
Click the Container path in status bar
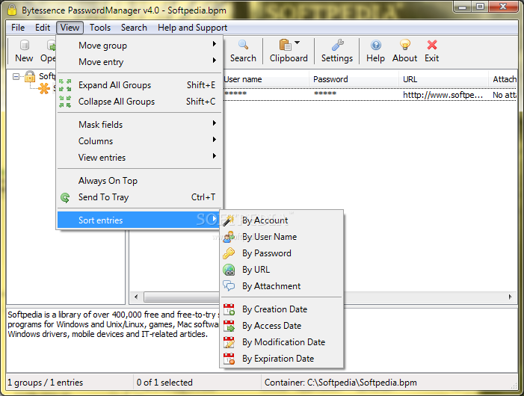341,383
